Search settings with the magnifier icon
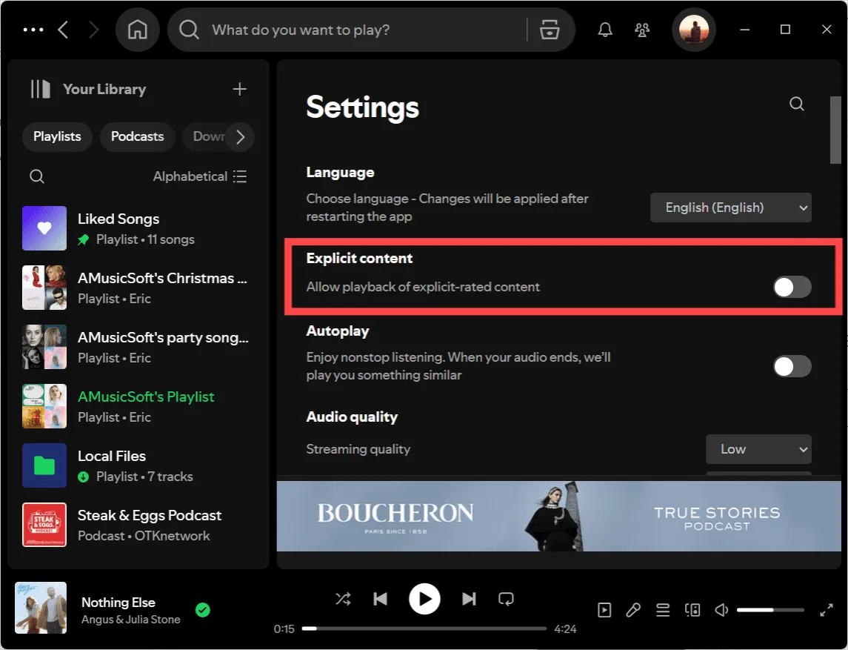Screen dimensions: 848x650 pyautogui.click(x=797, y=103)
